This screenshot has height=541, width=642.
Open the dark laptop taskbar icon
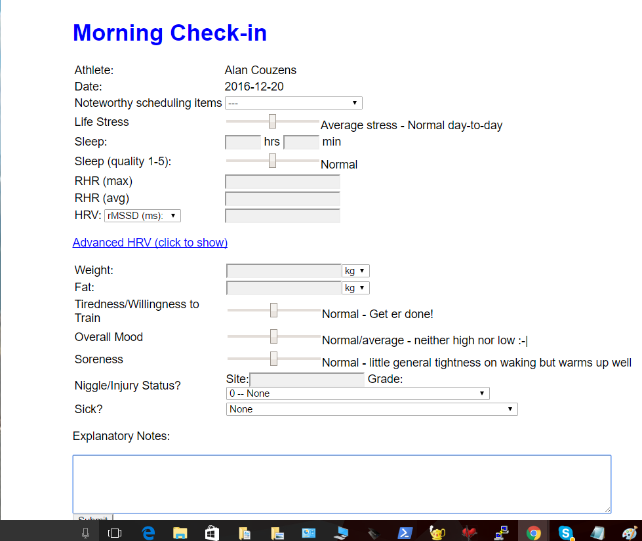pyautogui.click(x=373, y=533)
